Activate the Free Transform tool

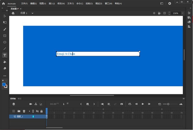coord(5,22)
